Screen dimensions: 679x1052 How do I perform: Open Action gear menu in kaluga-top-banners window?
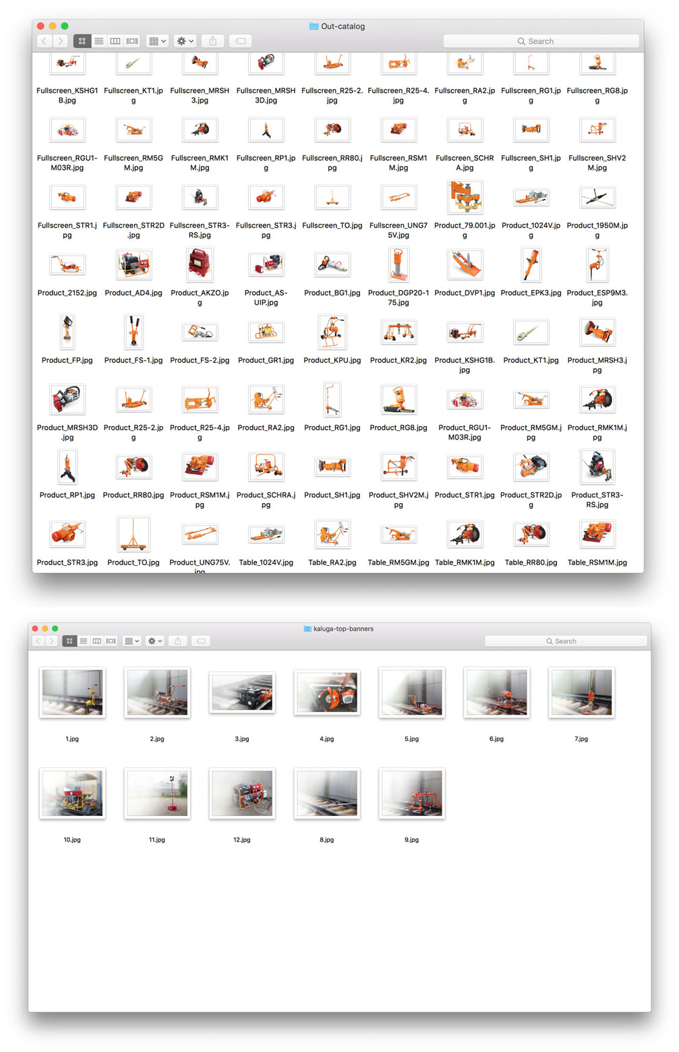(x=155, y=641)
